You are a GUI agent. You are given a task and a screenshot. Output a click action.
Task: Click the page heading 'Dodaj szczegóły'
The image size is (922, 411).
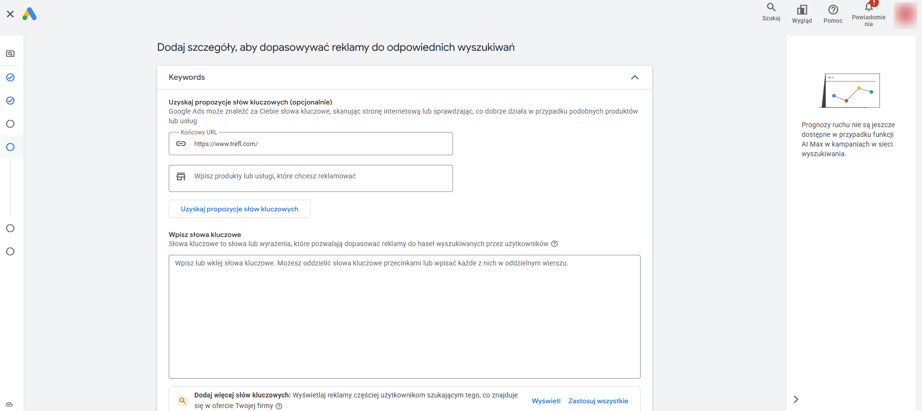(x=336, y=47)
